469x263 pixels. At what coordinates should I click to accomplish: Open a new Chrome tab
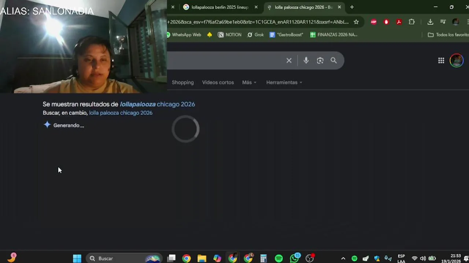click(x=352, y=7)
